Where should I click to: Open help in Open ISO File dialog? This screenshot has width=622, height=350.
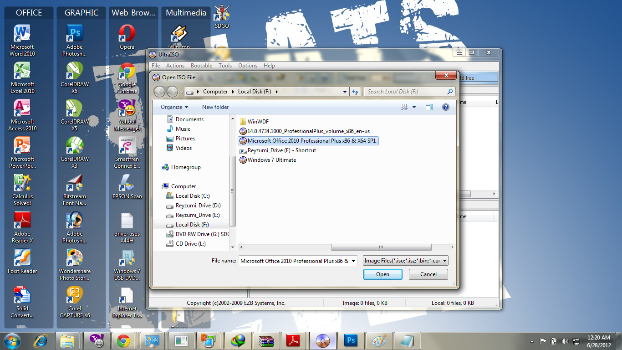[446, 107]
